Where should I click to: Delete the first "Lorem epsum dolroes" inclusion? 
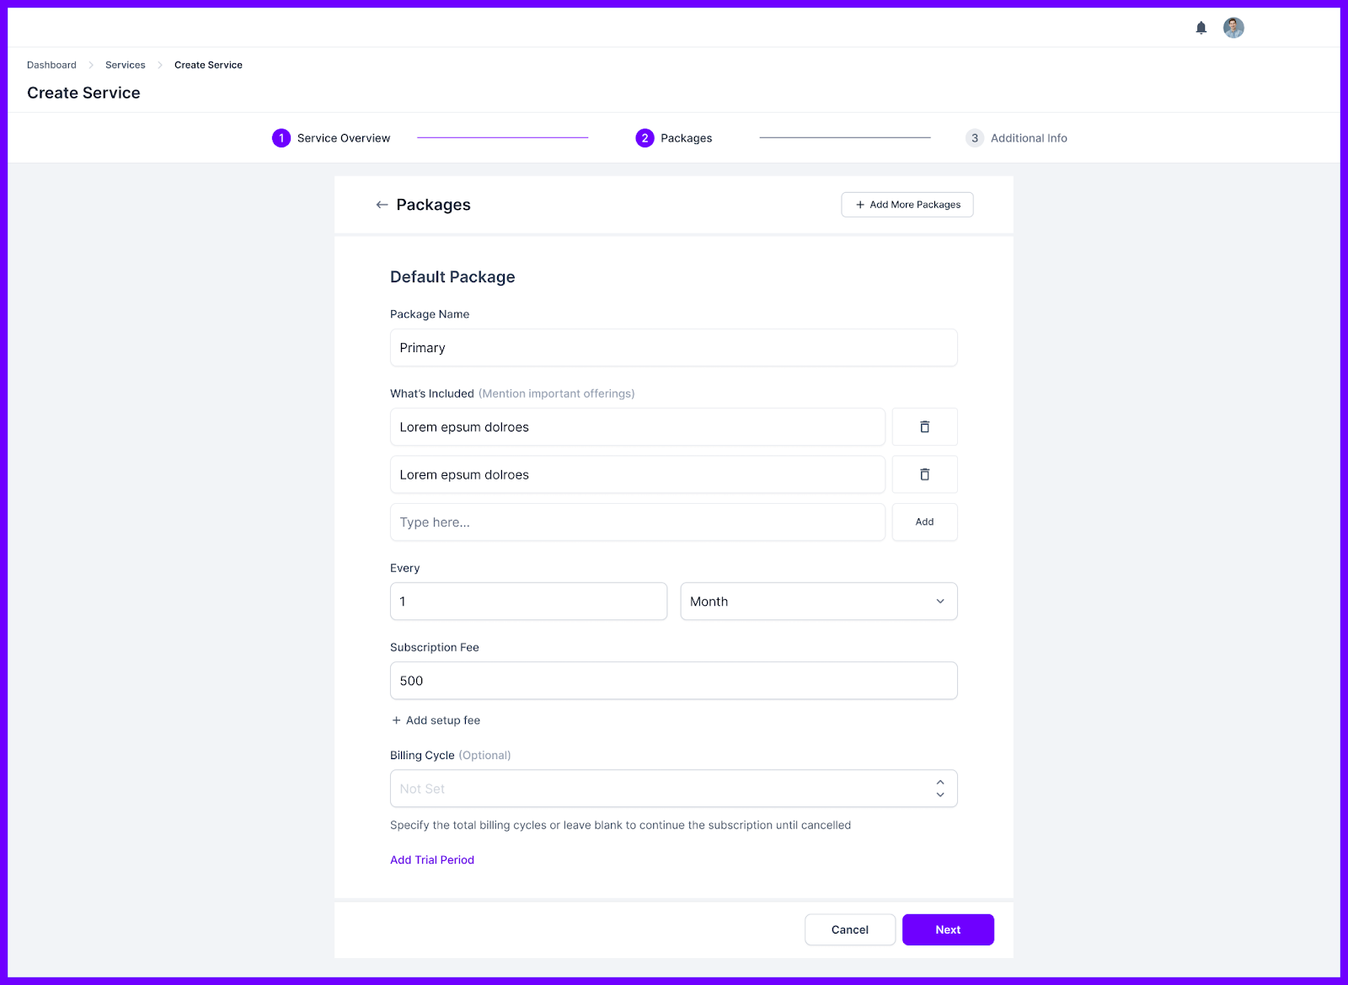click(924, 426)
